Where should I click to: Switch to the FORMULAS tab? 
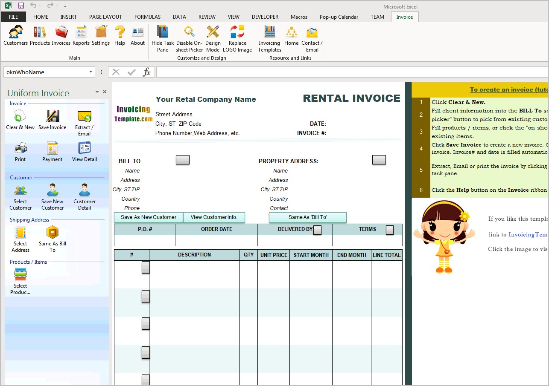point(148,17)
